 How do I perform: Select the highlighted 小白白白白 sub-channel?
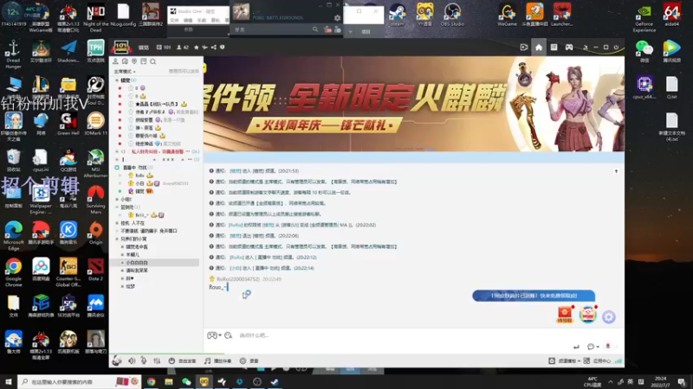click(154, 263)
